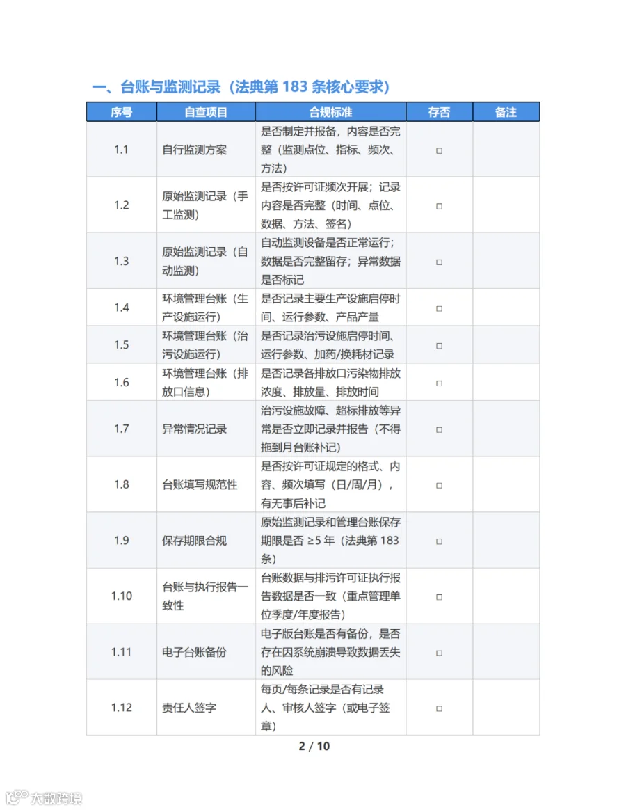Mark the checkbox in row 1.5 治污设施运行
This screenshot has width=626, height=810.
pos(439,346)
